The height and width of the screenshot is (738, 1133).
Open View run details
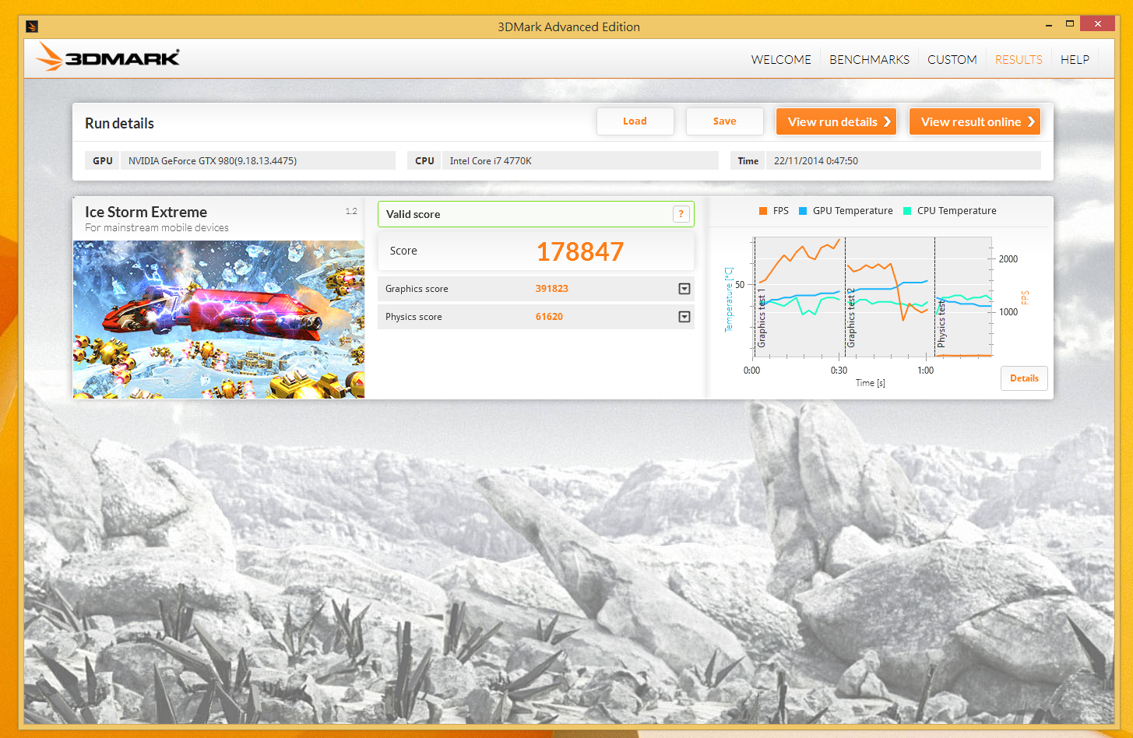[x=836, y=121]
